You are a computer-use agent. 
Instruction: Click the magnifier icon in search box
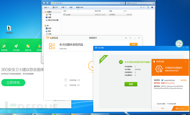[x=153, y=3]
